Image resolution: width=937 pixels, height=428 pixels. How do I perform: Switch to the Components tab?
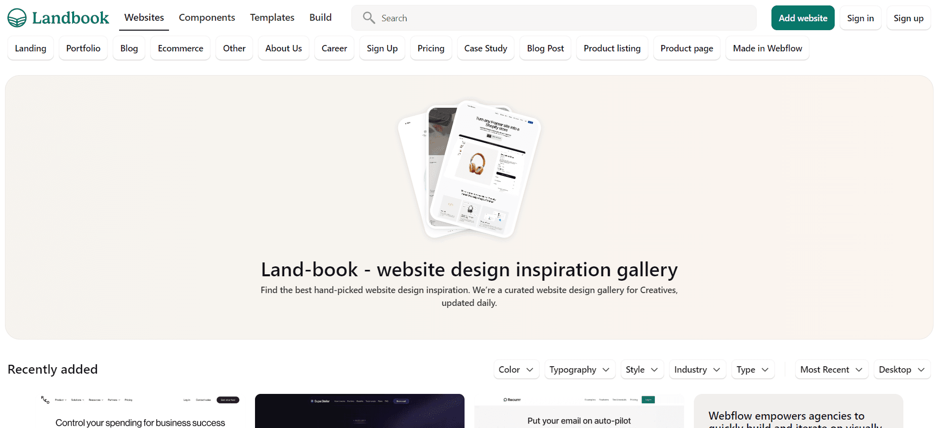pyautogui.click(x=207, y=18)
